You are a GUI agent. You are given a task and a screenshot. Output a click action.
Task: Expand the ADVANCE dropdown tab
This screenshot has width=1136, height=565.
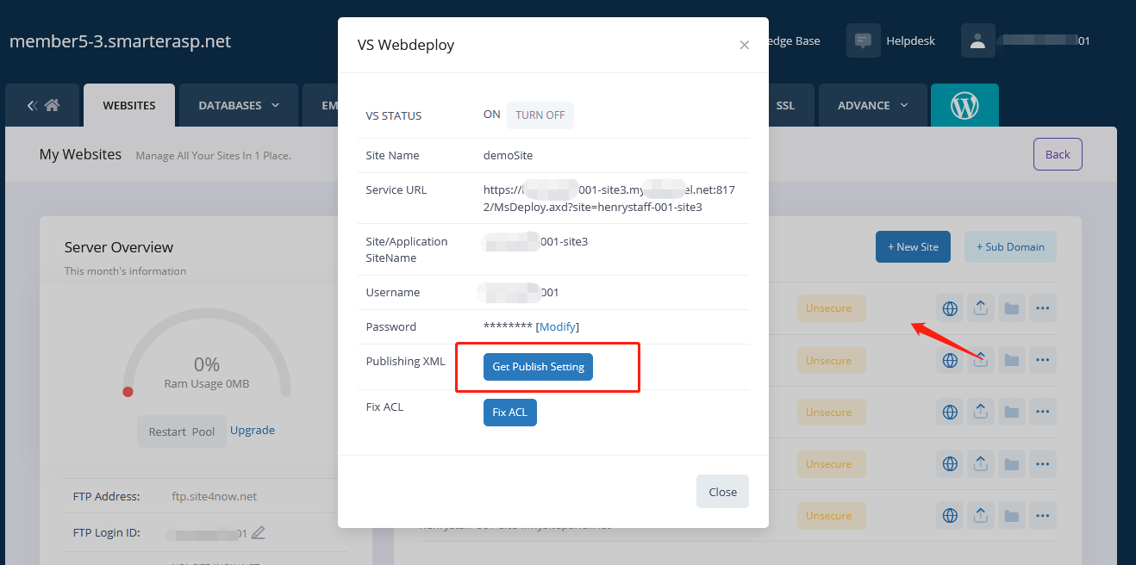coord(873,105)
